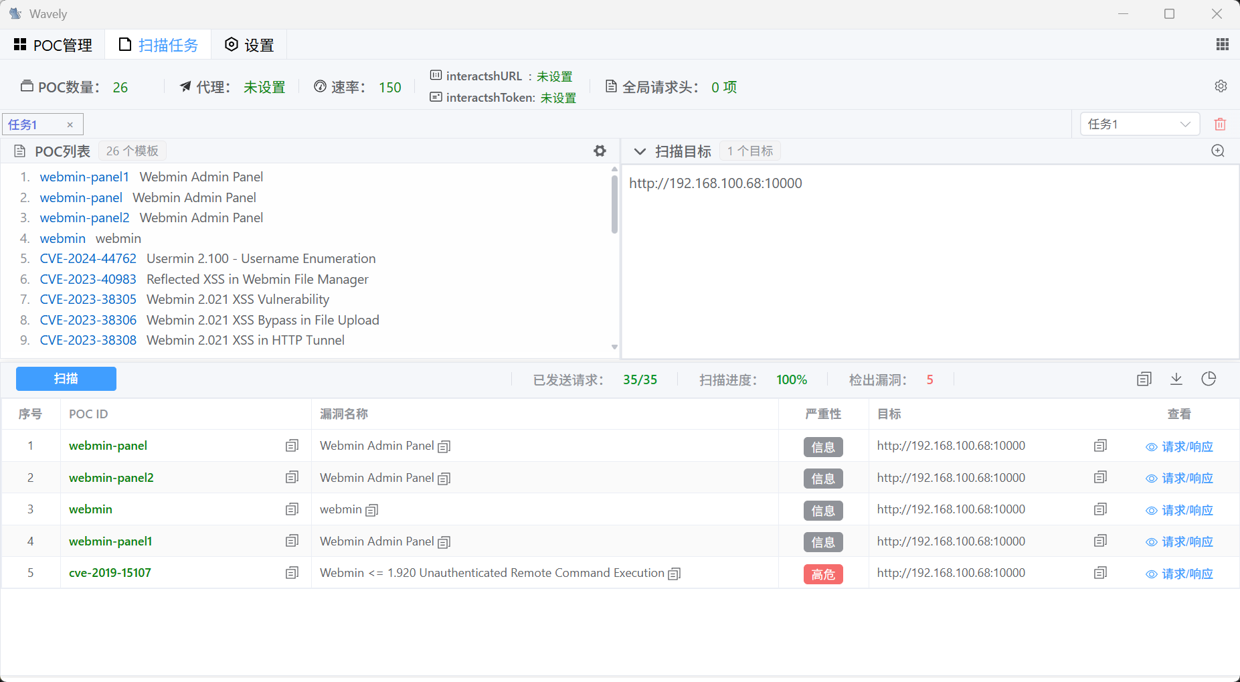The height and width of the screenshot is (682, 1240).
Task: Delete task with red trash icon
Action: pyautogui.click(x=1220, y=124)
